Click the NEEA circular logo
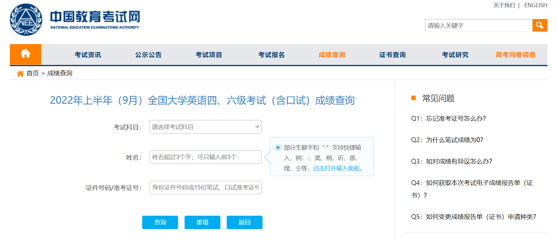This screenshot has height=241, width=557. click(26, 20)
